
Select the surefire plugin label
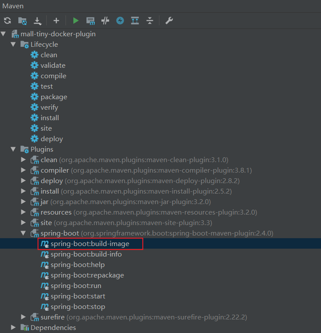52,317
